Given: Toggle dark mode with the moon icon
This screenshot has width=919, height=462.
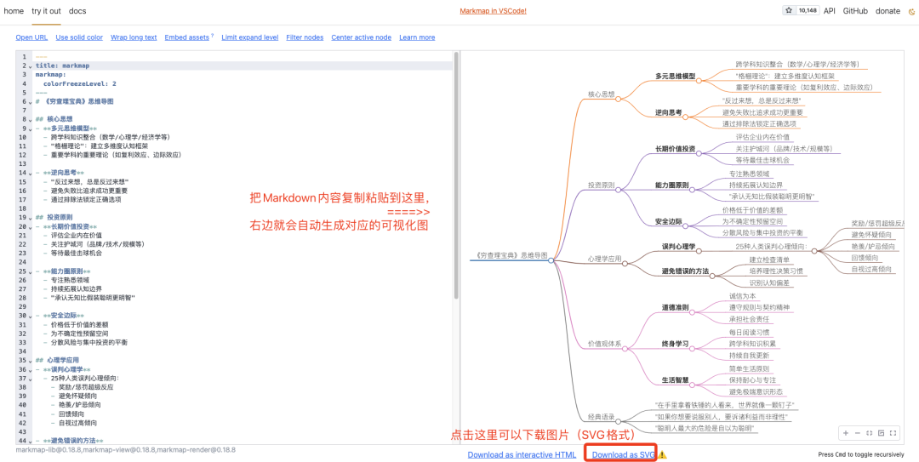Looking at the screenshot, I should (910, 11).
